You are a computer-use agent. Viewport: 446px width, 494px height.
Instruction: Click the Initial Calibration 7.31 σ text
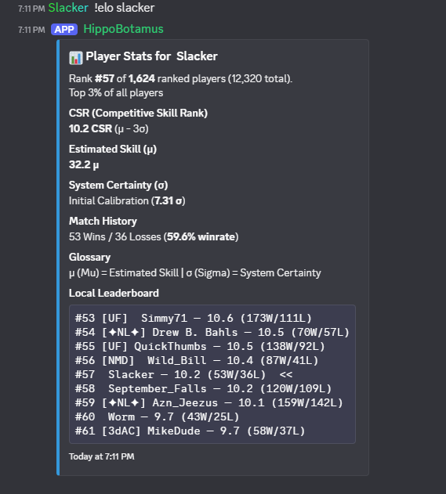click(x=127, y=200)
